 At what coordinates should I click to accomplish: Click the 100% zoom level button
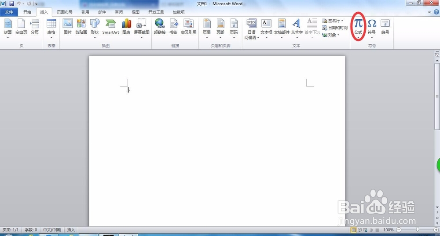[x=389, y=230]
